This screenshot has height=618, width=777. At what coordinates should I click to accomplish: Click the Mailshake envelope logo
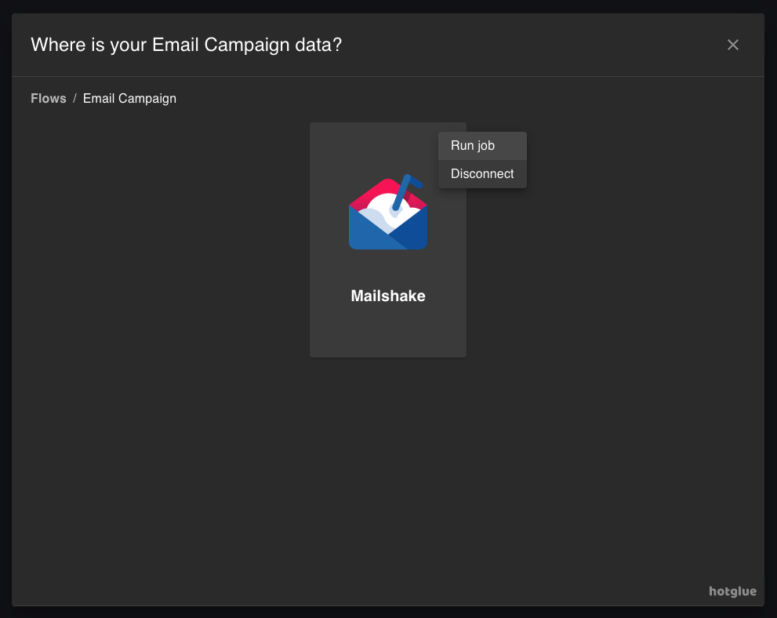pos(388,212)
